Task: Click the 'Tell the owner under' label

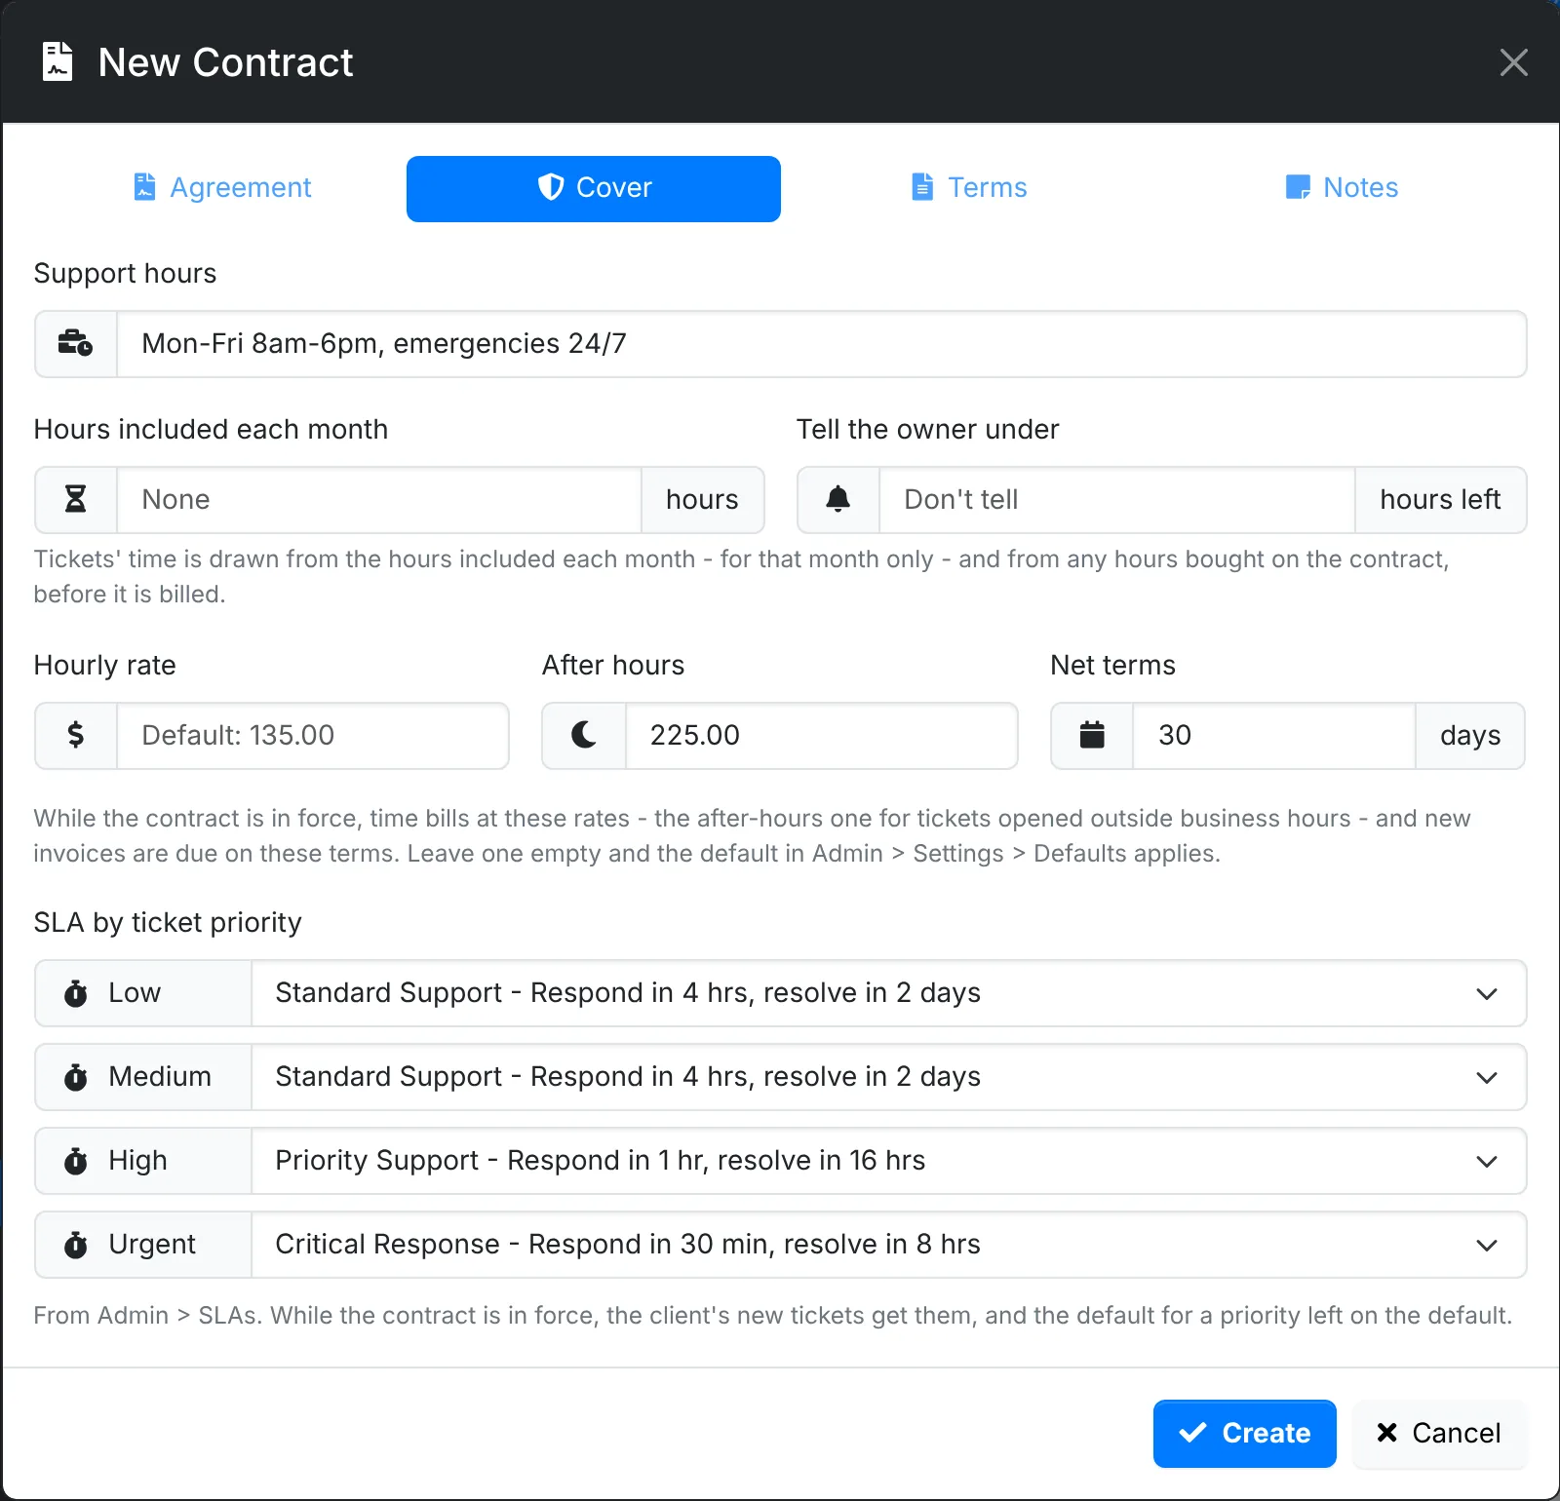Action: tap(927, 430)
